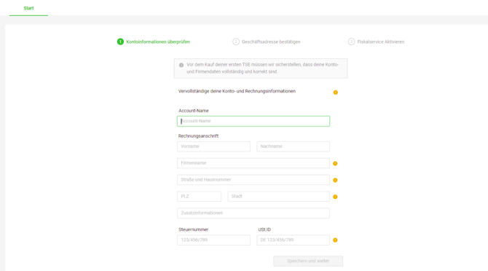This screenshot has height=271, width=488.
Task: Select step 3 Fiskalservice Aktivieren
Action: point(376,42)
